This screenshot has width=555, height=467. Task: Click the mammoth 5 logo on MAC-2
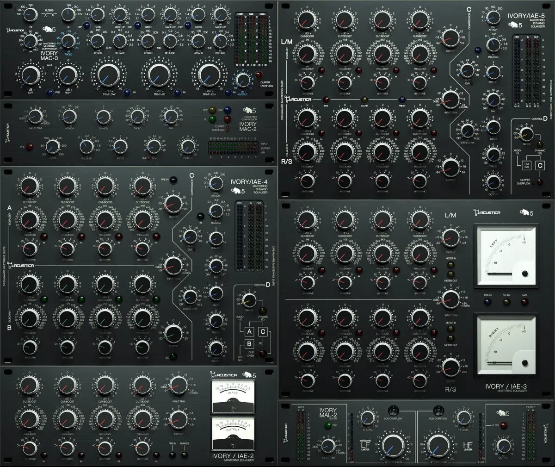pos(250,111)
